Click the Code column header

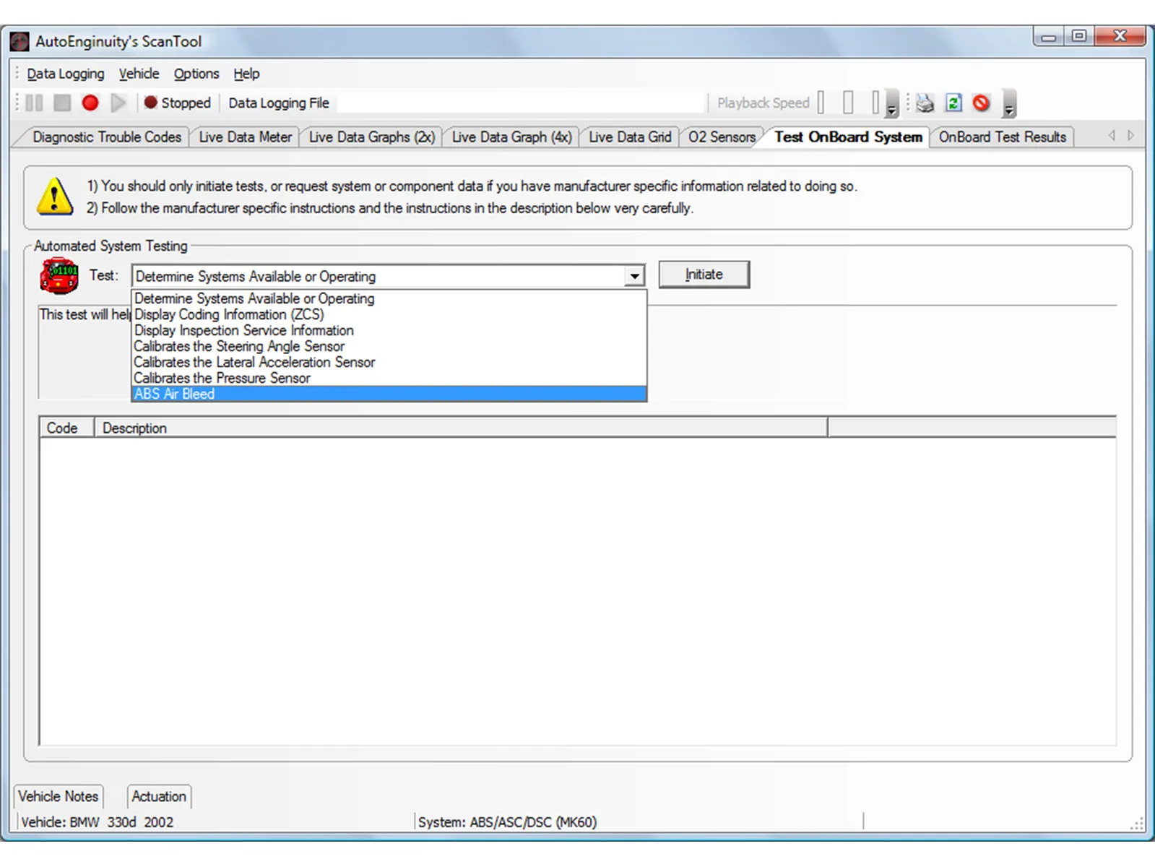(x=66, y=428)
